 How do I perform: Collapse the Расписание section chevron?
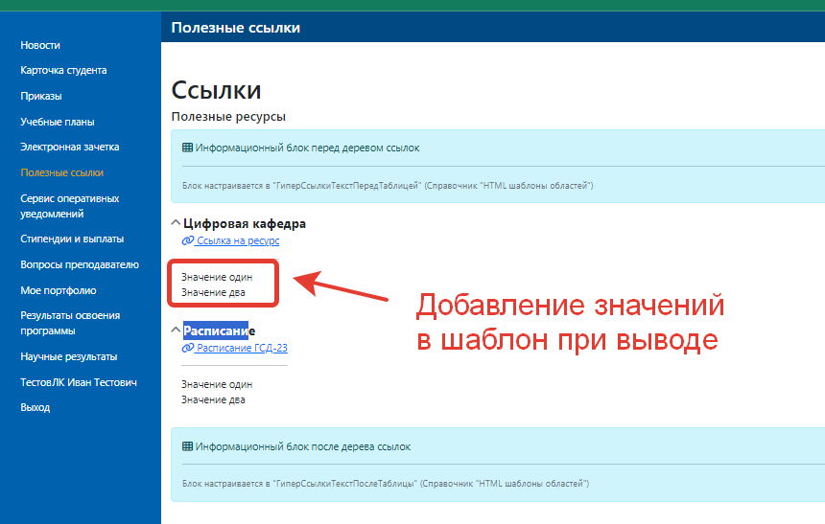[x=176, y=330]
